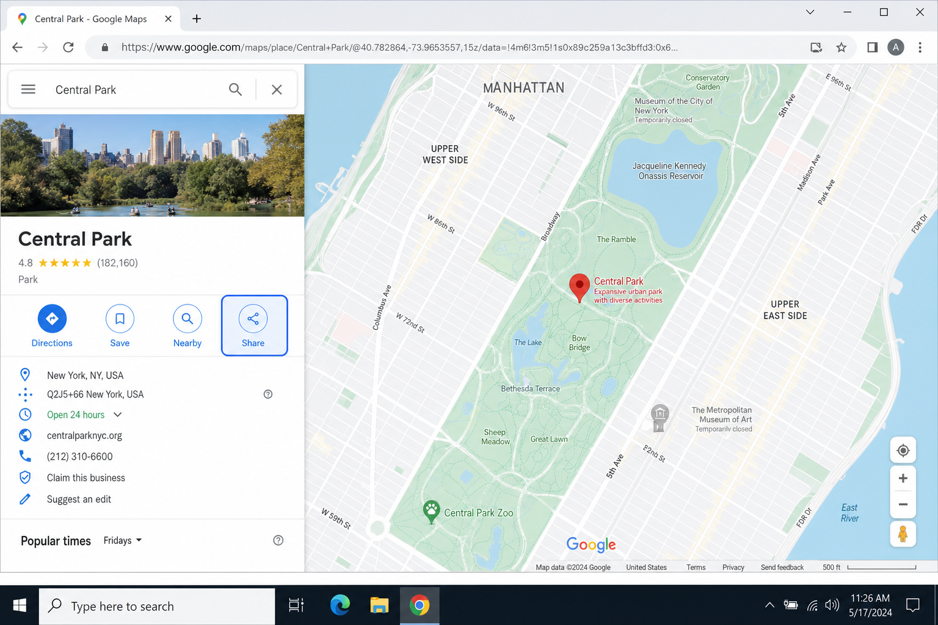Go back in browser history
Image resolution: width=938 pixels, height=625 pixels.
[x=17, y=47]
